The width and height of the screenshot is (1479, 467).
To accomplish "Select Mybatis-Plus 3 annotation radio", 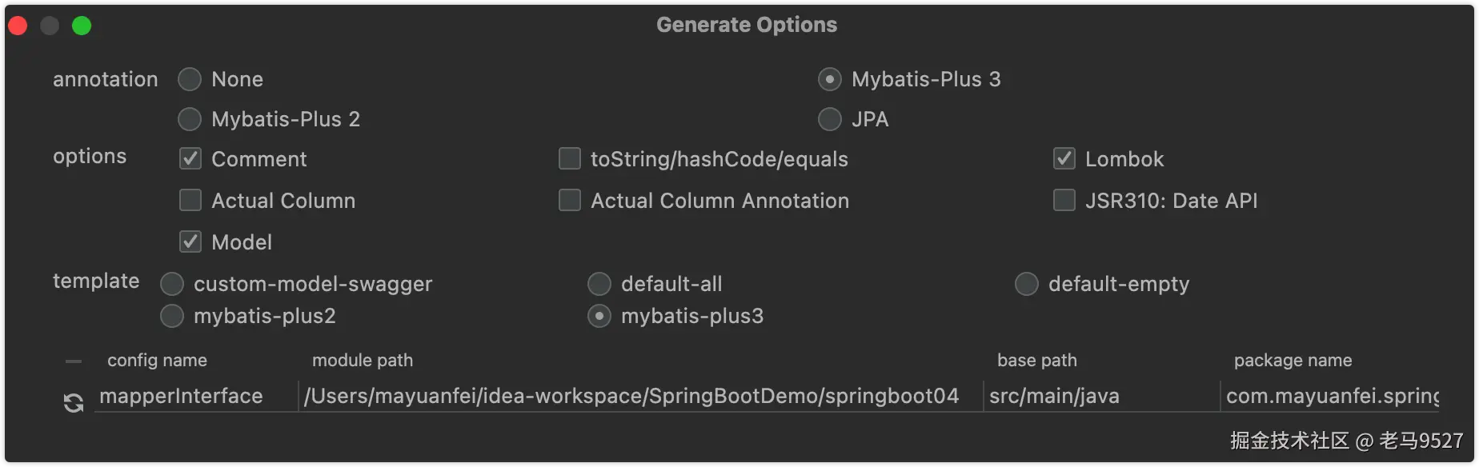I will 830,79.
